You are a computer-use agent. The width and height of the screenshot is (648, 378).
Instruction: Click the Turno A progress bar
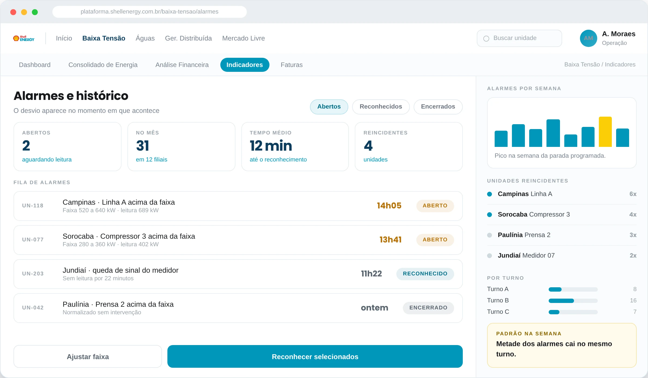click(x=573, y=289)
